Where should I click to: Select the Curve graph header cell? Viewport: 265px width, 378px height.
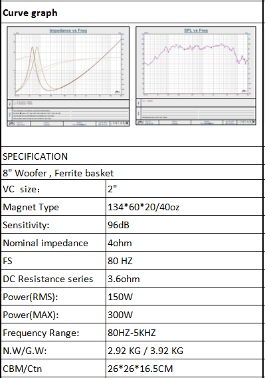click(132, 12)
